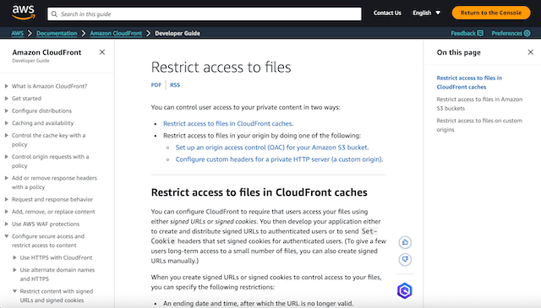Expand Add, remove, or replace content
The width and height of the screenshot is (541, 308).
(x=6, y=212)
